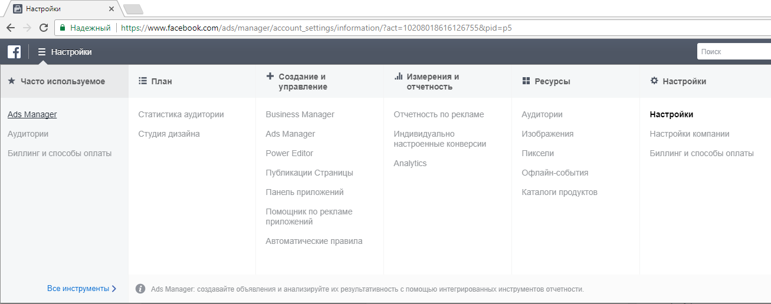Click the browser back arrow
Image resolution: width=771 pixels, height=304 pixels.
click(11, 28)
